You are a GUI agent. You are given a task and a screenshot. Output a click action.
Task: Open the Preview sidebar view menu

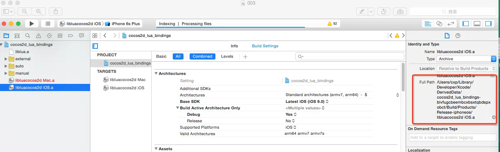coord(8,11)
